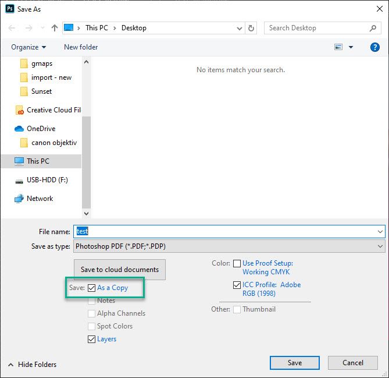Select Desktop in the address path
Image resolution: width=389 pixels, height=378 pixels.
[x=134, y=28]
